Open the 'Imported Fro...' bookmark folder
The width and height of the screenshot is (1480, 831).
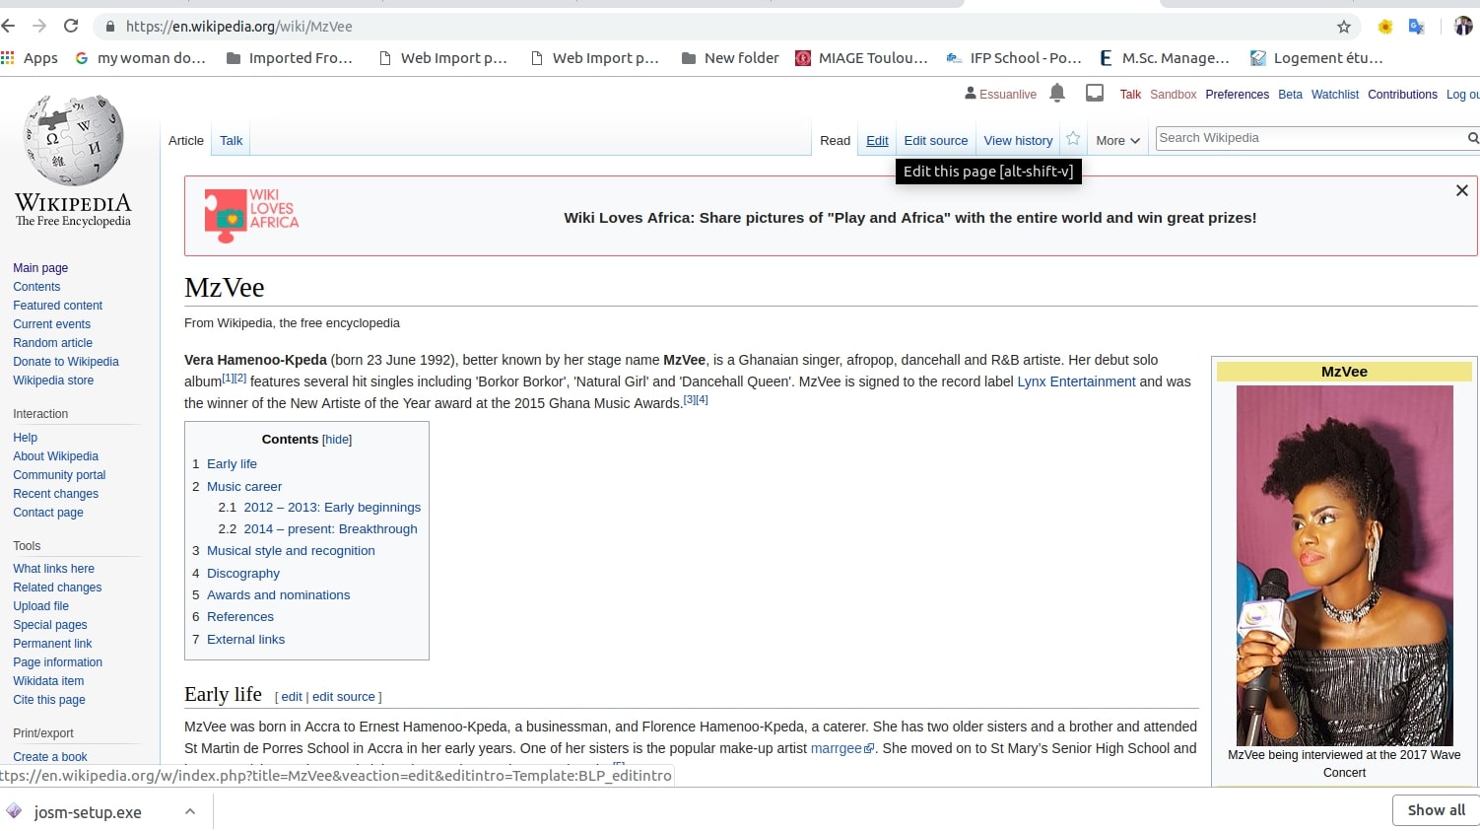(x=290, y=58)
